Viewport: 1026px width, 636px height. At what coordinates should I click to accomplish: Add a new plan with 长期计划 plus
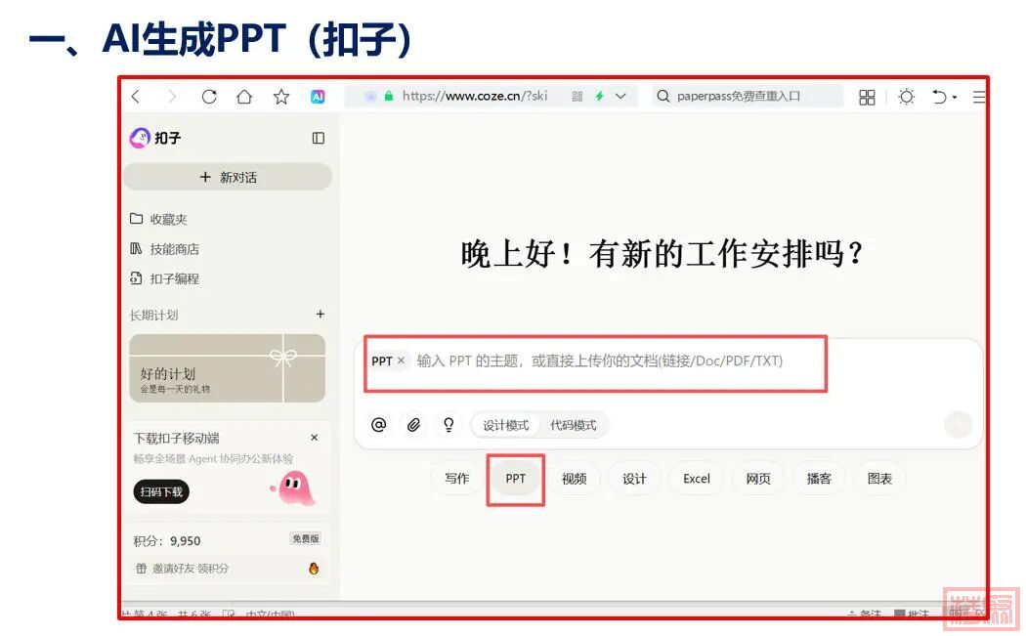coord(321,315)
